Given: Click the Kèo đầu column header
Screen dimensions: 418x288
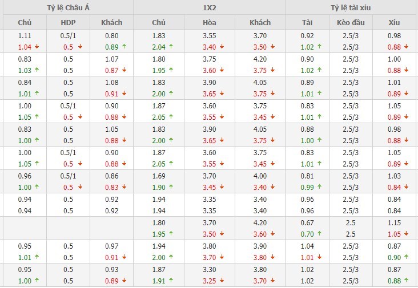Looking at the screenshot, I should [x=351, y=23].
